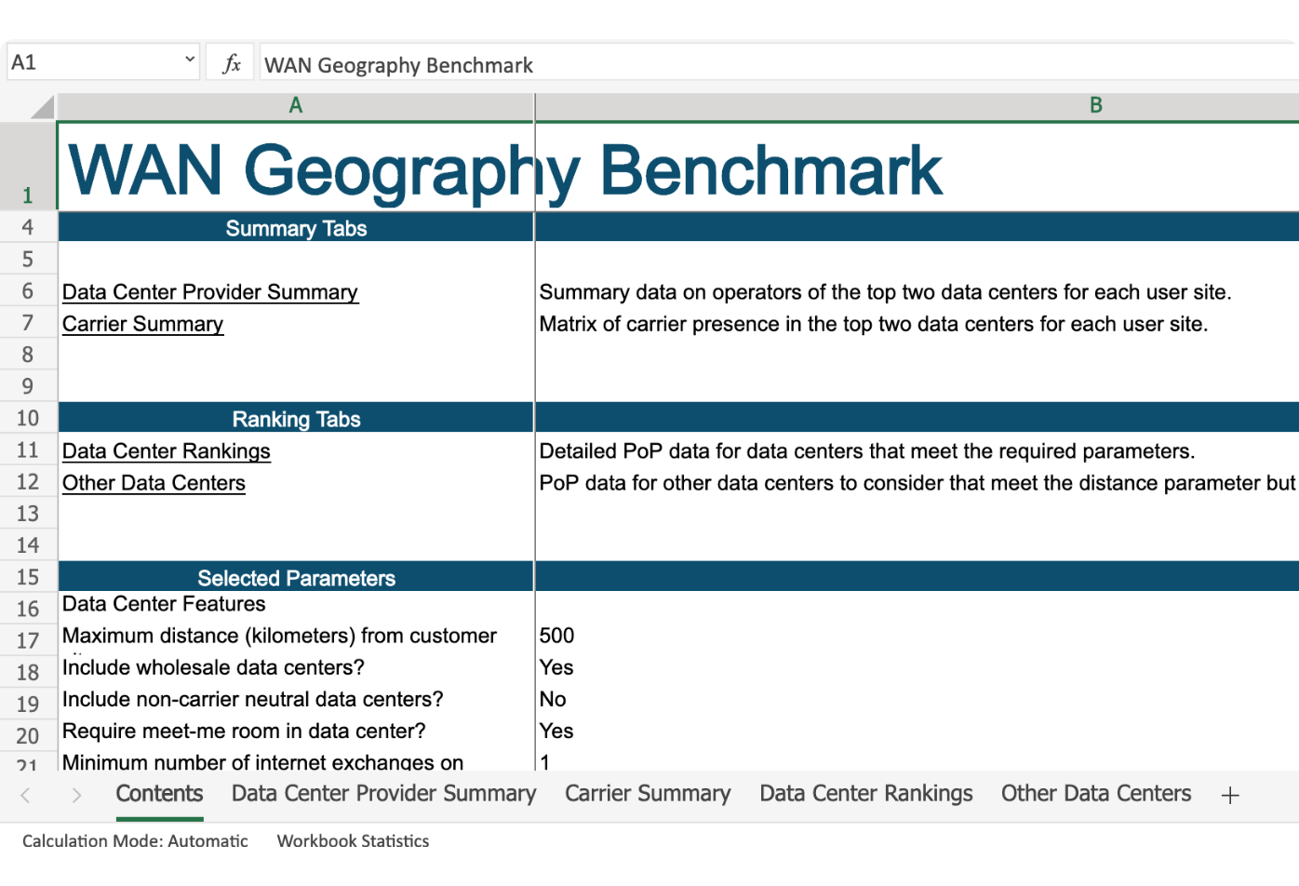Select the Contents sheet tab
Screen dimensions: 1299x886
pyautogui.click(x=158, y=794)
